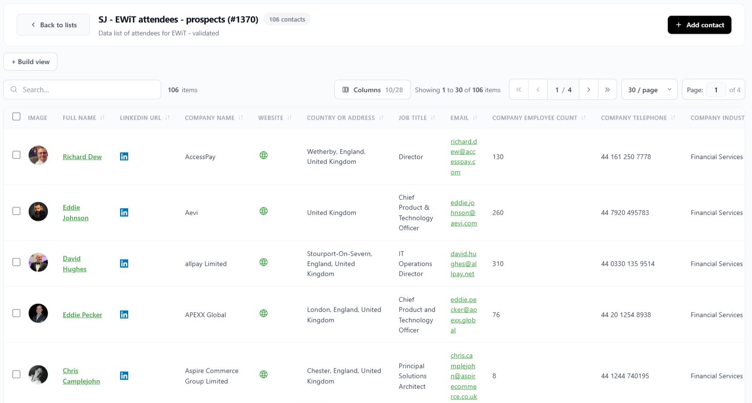
Task: Visit APEXX Global website globe icon
Action: [x=264, y=313]
